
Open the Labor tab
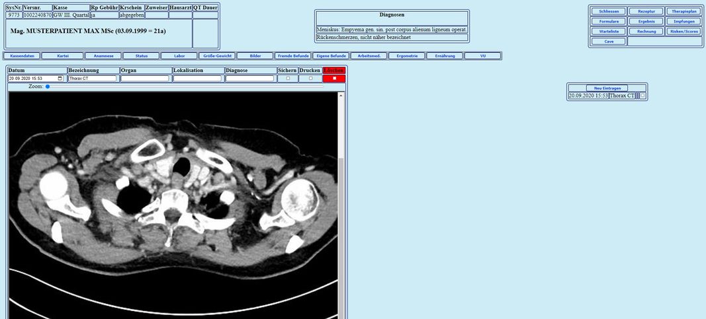pos(179,56)
